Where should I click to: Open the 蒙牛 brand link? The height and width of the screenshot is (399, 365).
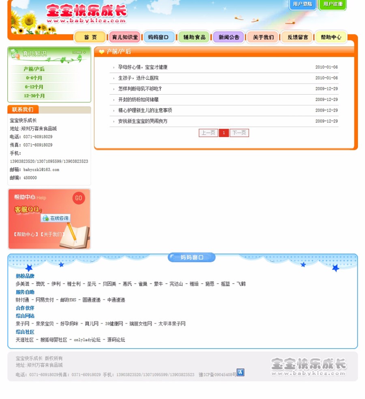tap(158, 284)
